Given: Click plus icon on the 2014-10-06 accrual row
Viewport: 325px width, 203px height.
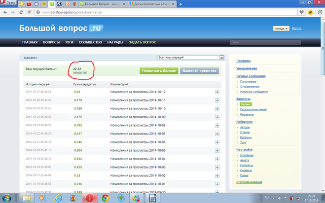Looking at the screenshot, I should 217,142.
